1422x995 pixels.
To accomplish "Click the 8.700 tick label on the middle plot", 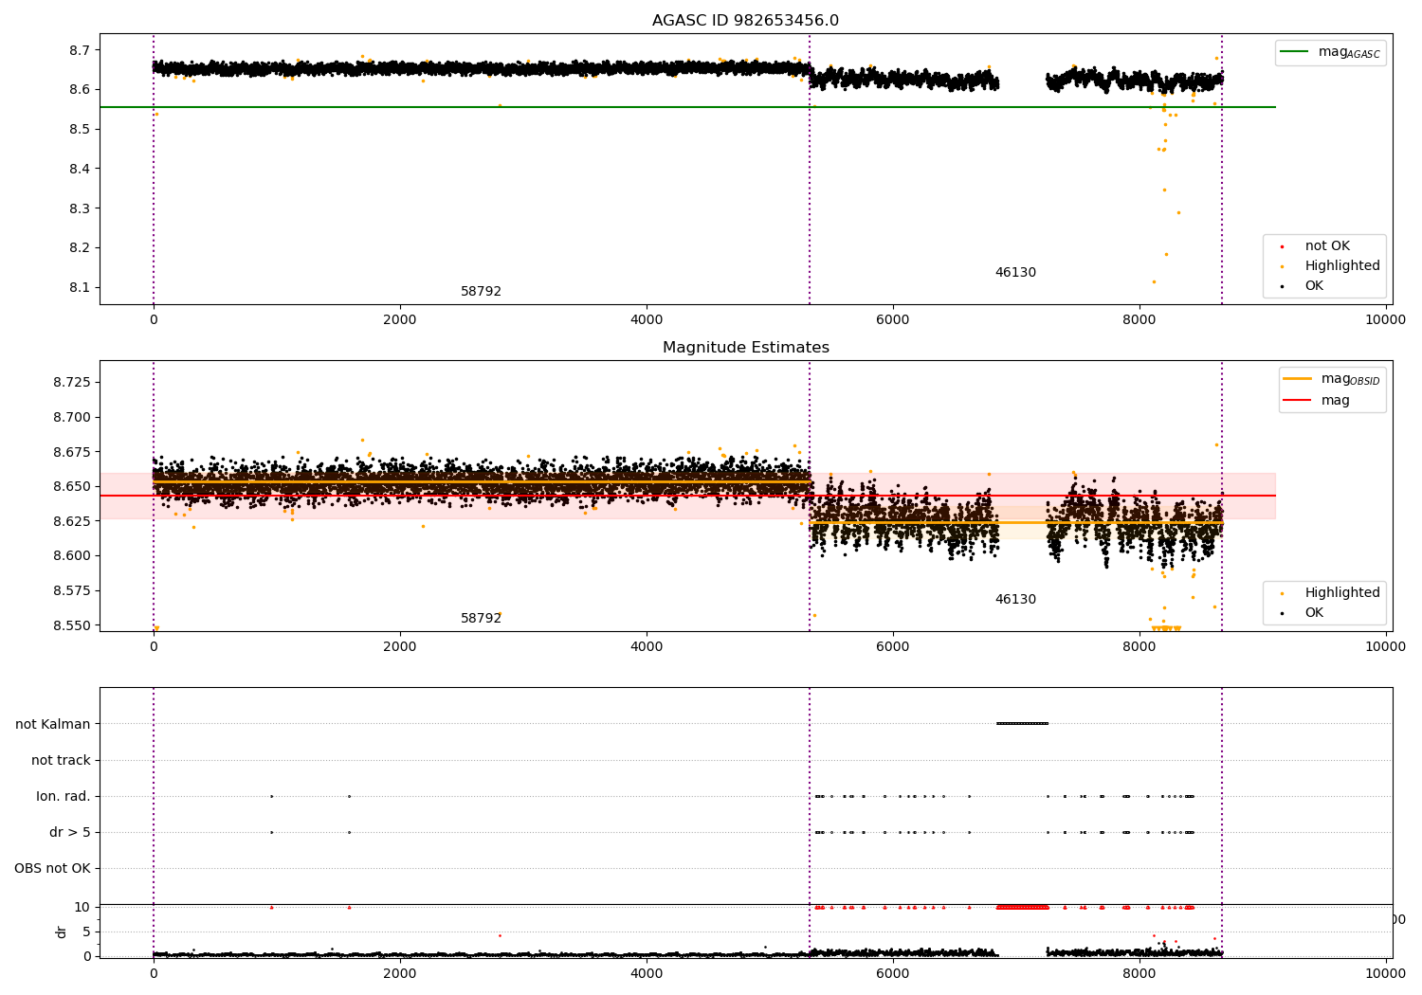I will (x=72, y=417).
